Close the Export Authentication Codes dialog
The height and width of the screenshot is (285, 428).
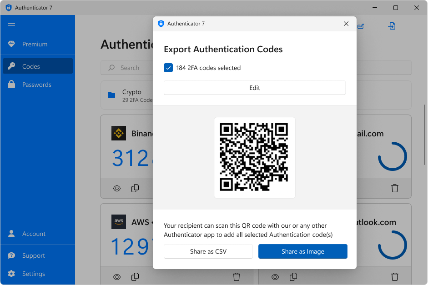point(346,24)
